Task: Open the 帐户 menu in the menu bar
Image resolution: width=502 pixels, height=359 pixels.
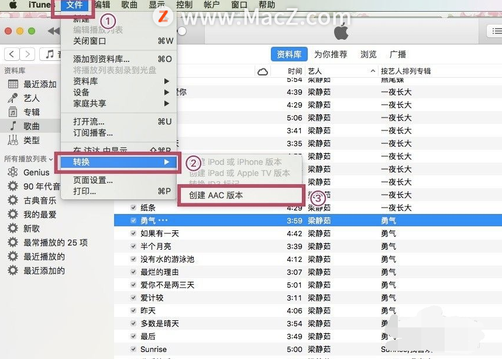Action: (x=212, y=5)
